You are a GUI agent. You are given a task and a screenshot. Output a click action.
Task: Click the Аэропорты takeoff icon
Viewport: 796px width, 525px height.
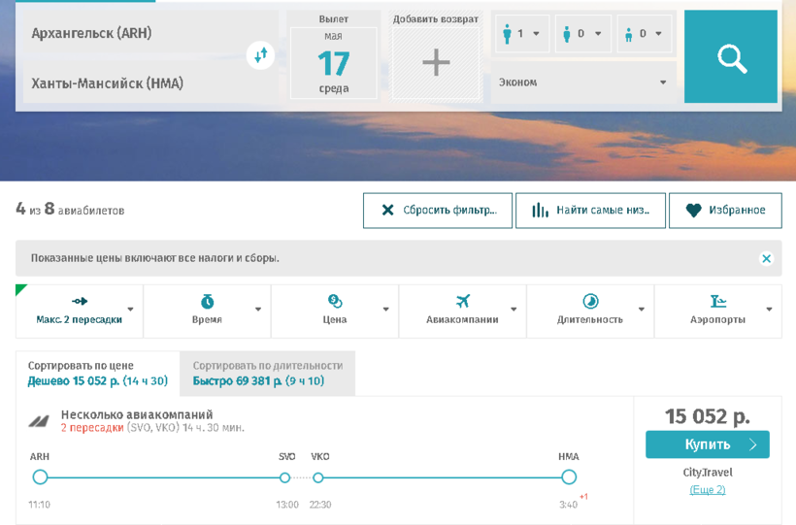(x=718, y=302)
